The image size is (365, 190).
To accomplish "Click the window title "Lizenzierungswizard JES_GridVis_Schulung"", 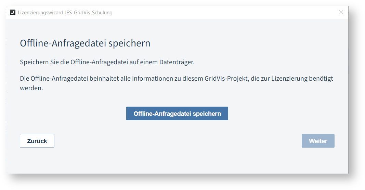I will (65, 13).
